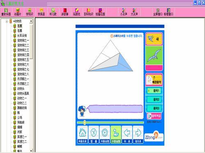Lower volume with 小点声 icon
Viewport: 205px width, 153px height.
(123, 12)
